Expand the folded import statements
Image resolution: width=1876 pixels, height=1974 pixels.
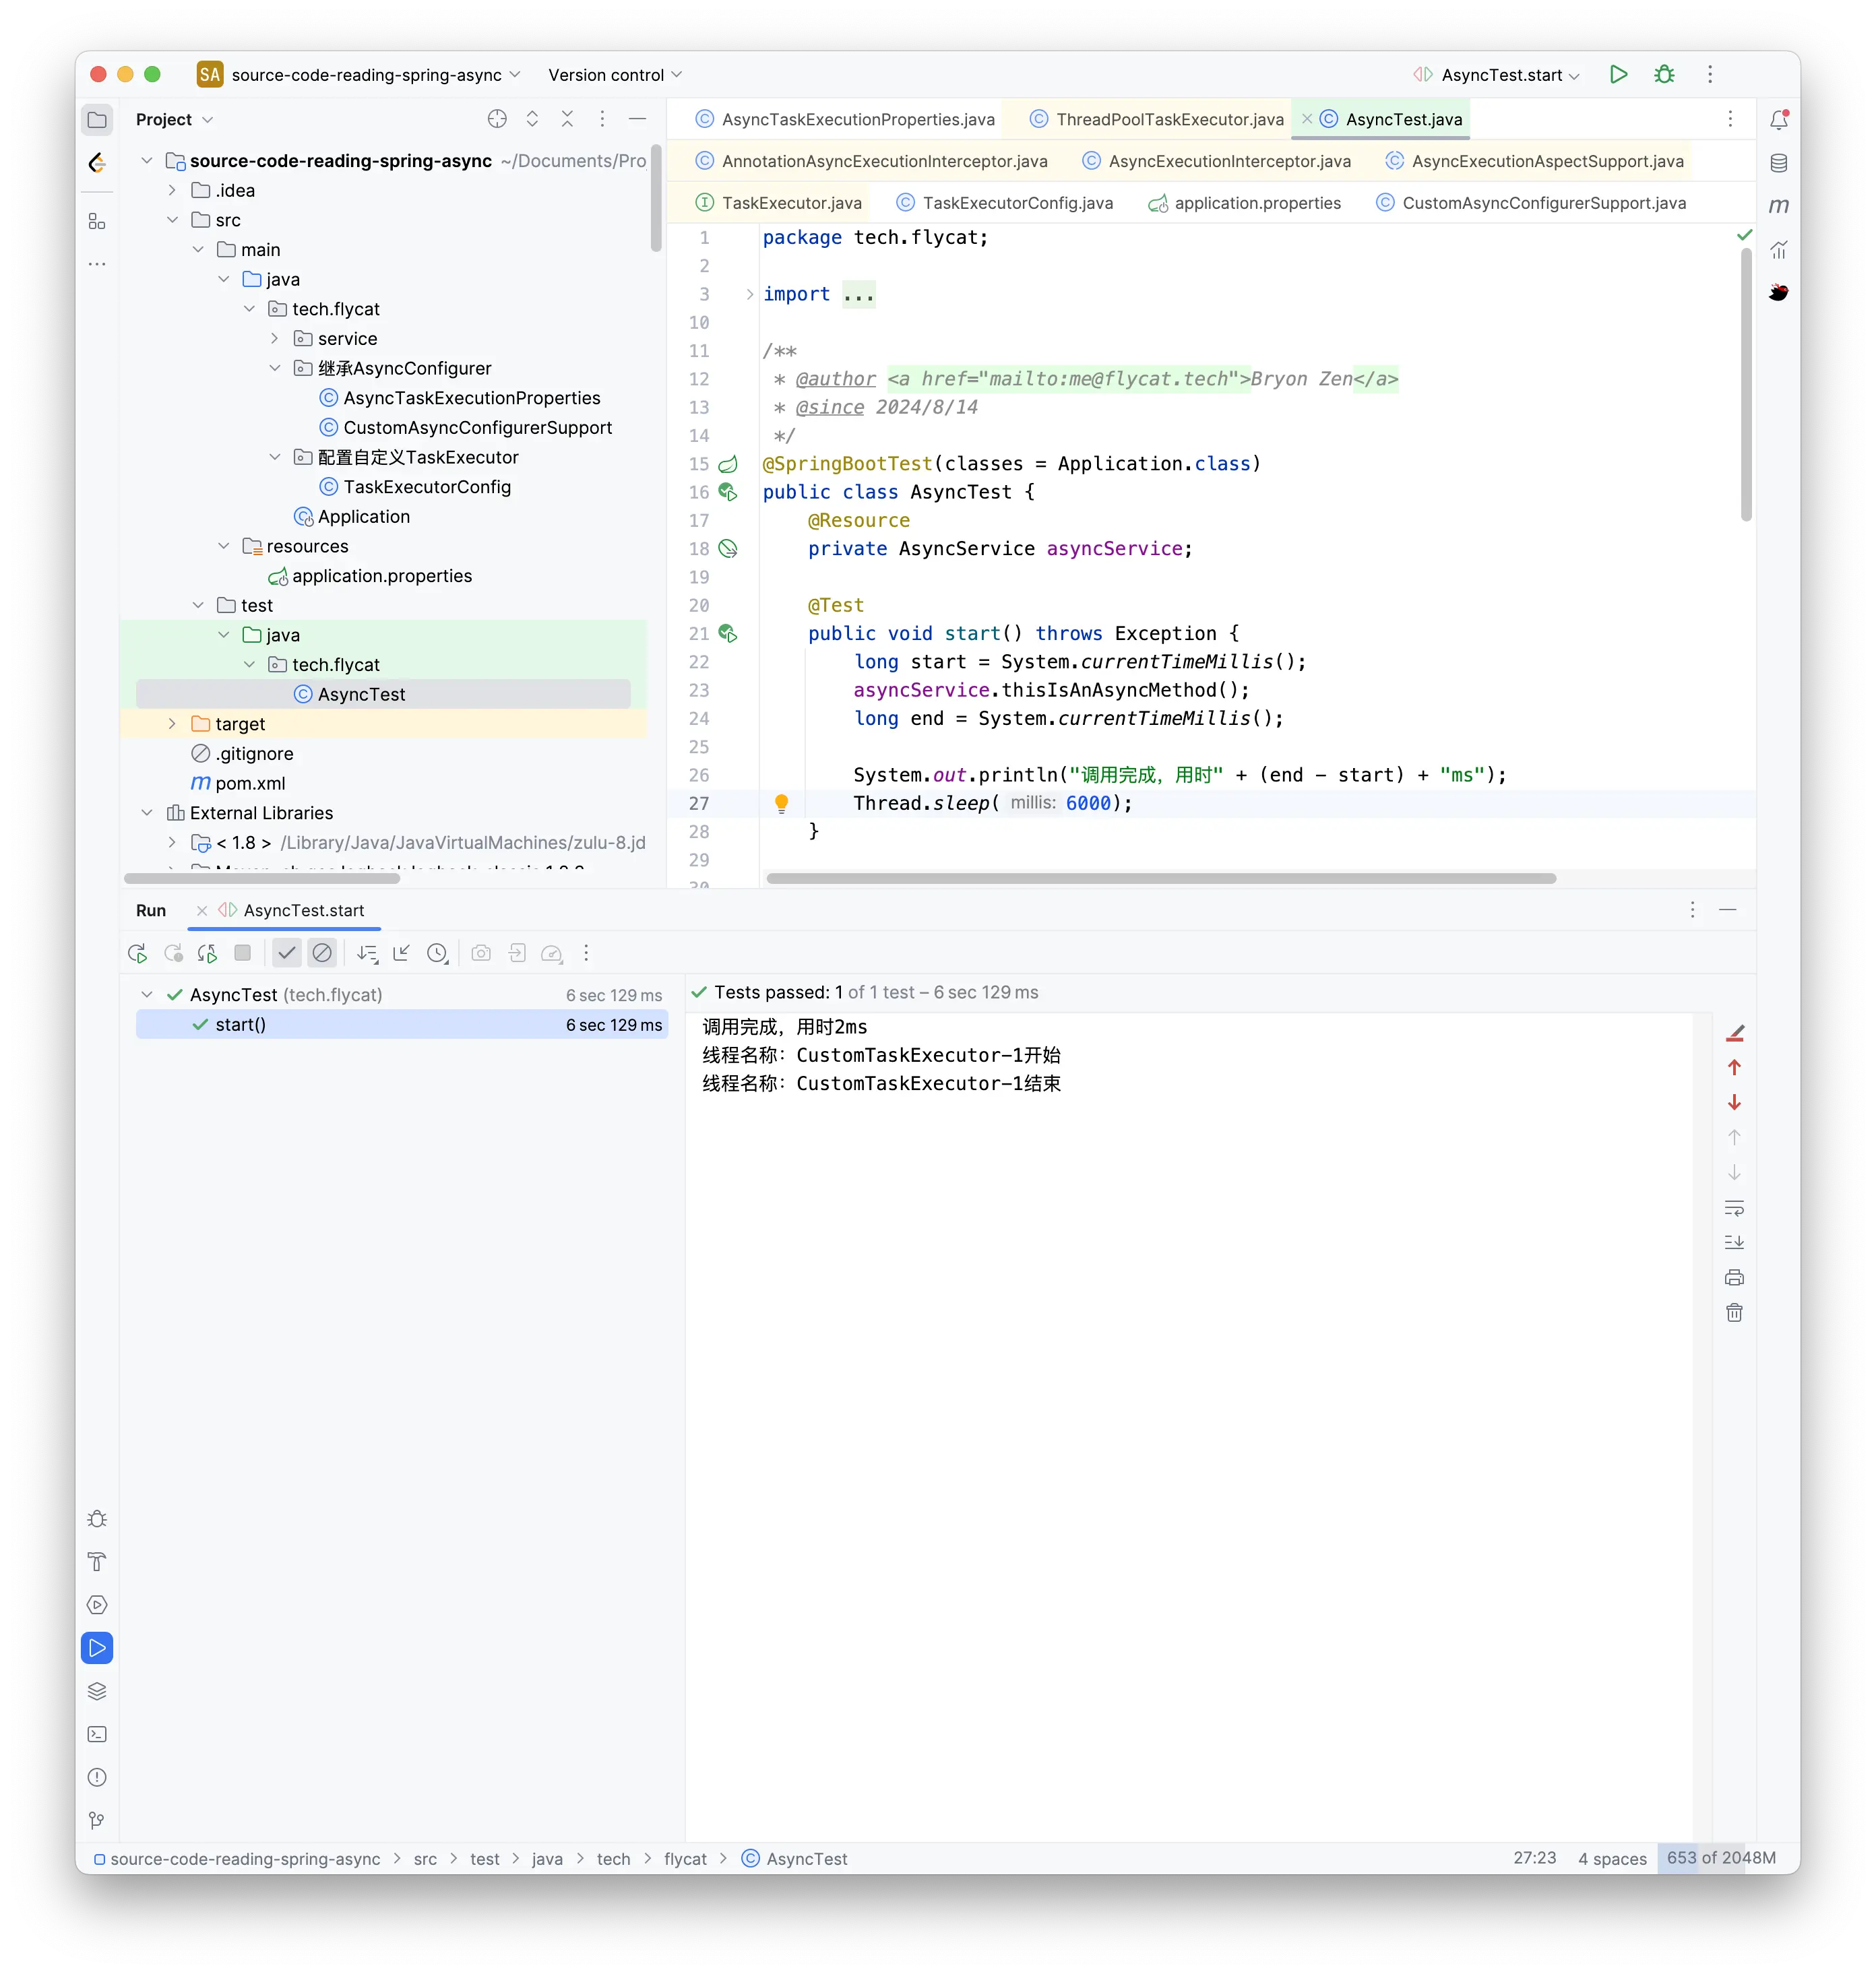[x=749, y=294]
